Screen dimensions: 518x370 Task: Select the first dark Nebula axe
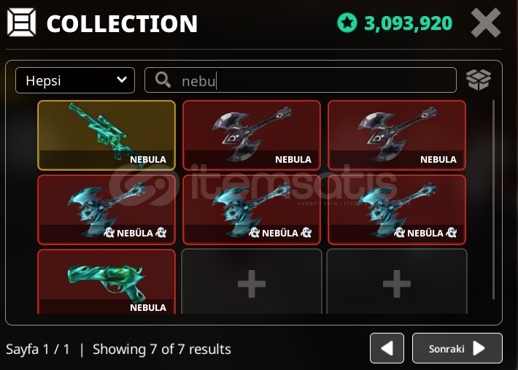click(252, 135)
